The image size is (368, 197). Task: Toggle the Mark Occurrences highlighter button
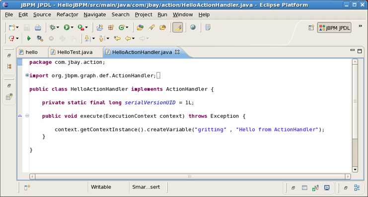point(177,27)
